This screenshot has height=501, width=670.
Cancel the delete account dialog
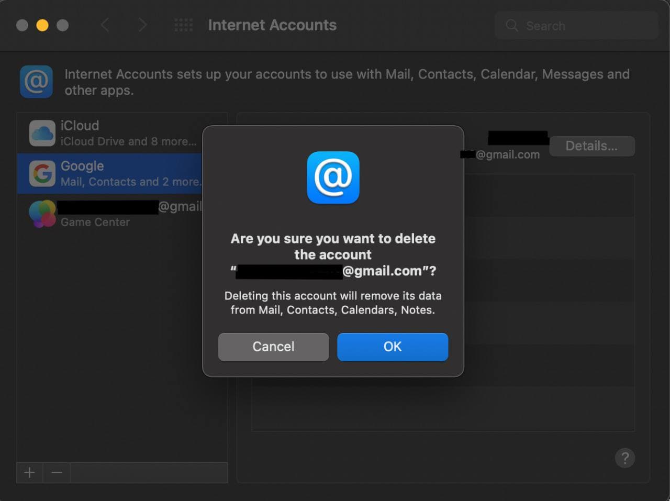273,347
